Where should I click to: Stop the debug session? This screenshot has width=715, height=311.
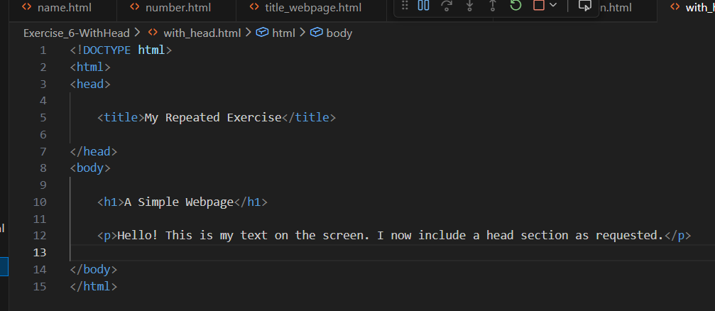click(538, 6)
